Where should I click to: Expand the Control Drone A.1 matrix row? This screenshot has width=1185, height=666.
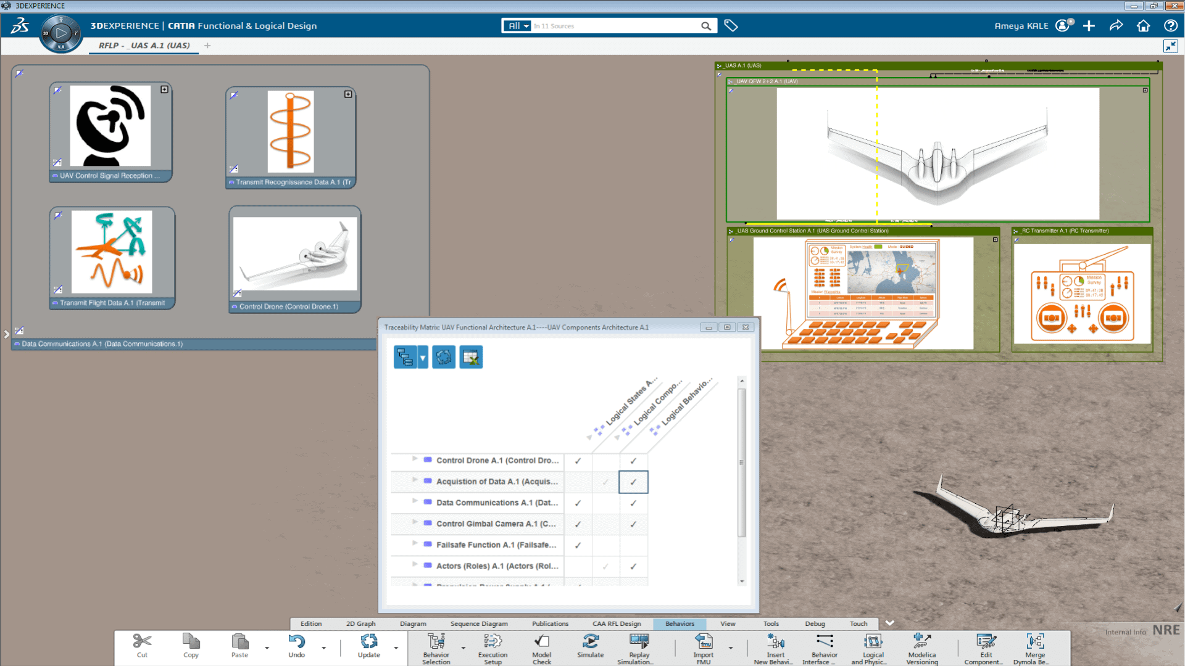415,459
